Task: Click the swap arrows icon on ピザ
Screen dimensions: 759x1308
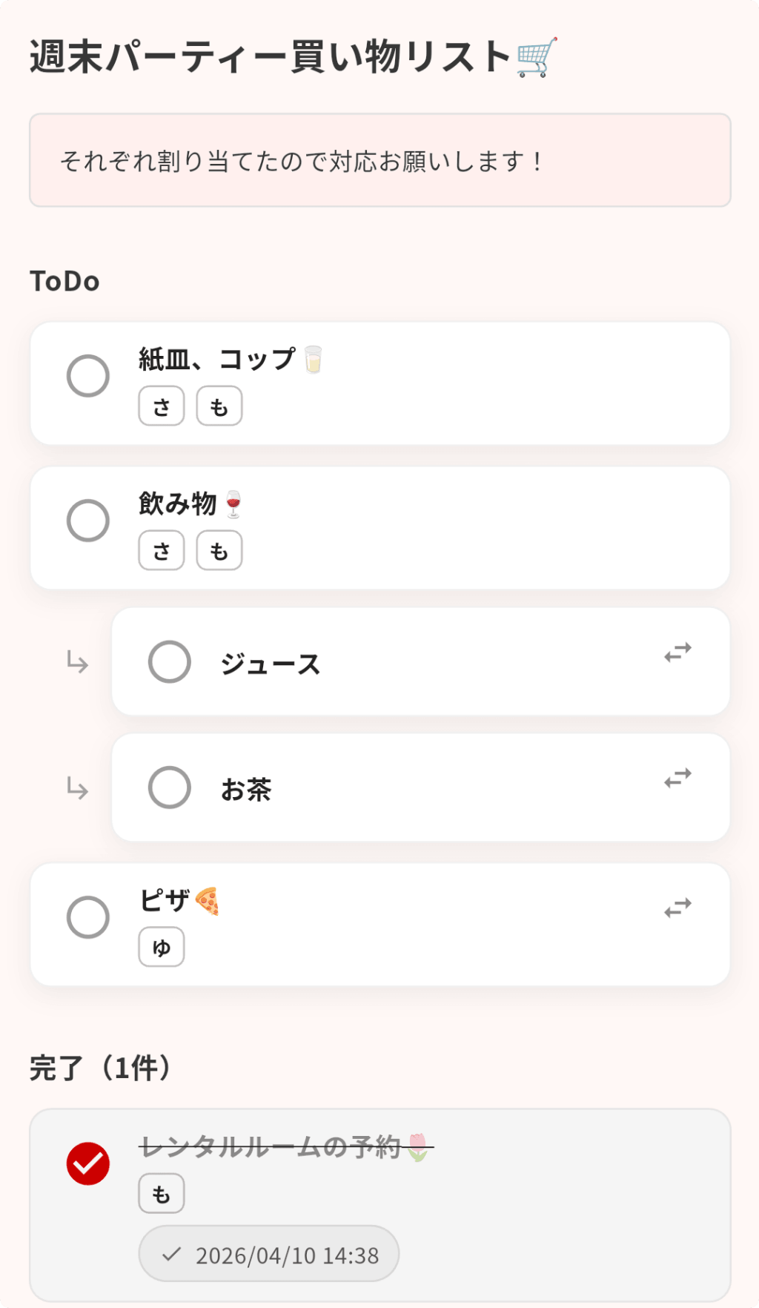Action: point(677,908)
